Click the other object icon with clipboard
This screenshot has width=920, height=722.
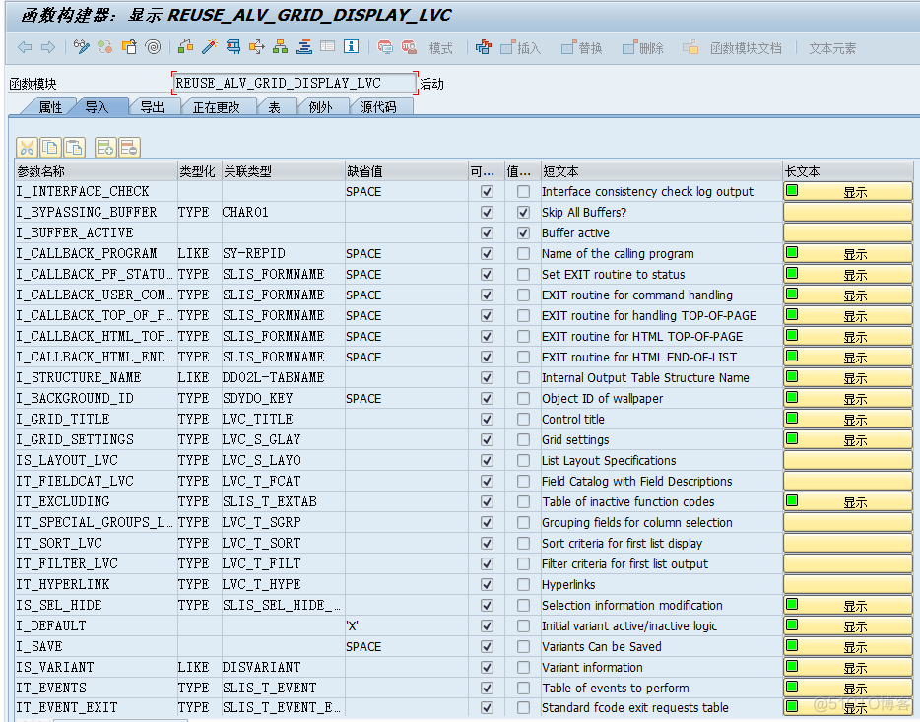(x=129, y=47)
